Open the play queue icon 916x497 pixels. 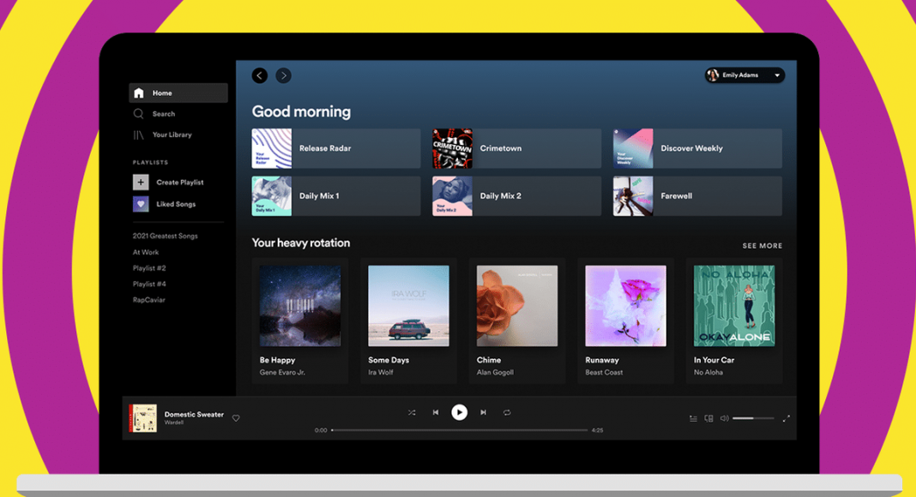(x=693, y=418)
